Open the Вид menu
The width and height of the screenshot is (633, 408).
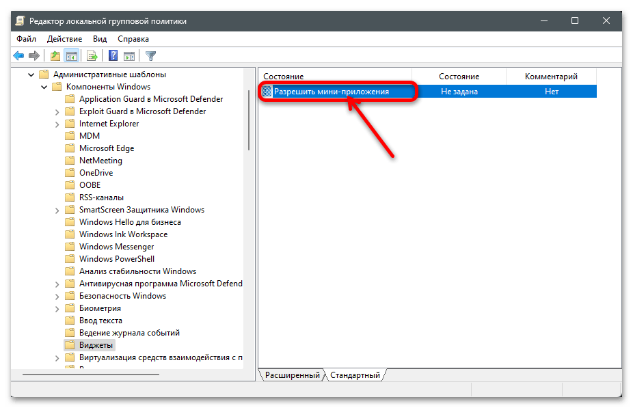coord(100,39)
